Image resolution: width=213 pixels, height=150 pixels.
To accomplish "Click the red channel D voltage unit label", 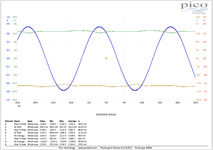I will (x=204, y=20).
